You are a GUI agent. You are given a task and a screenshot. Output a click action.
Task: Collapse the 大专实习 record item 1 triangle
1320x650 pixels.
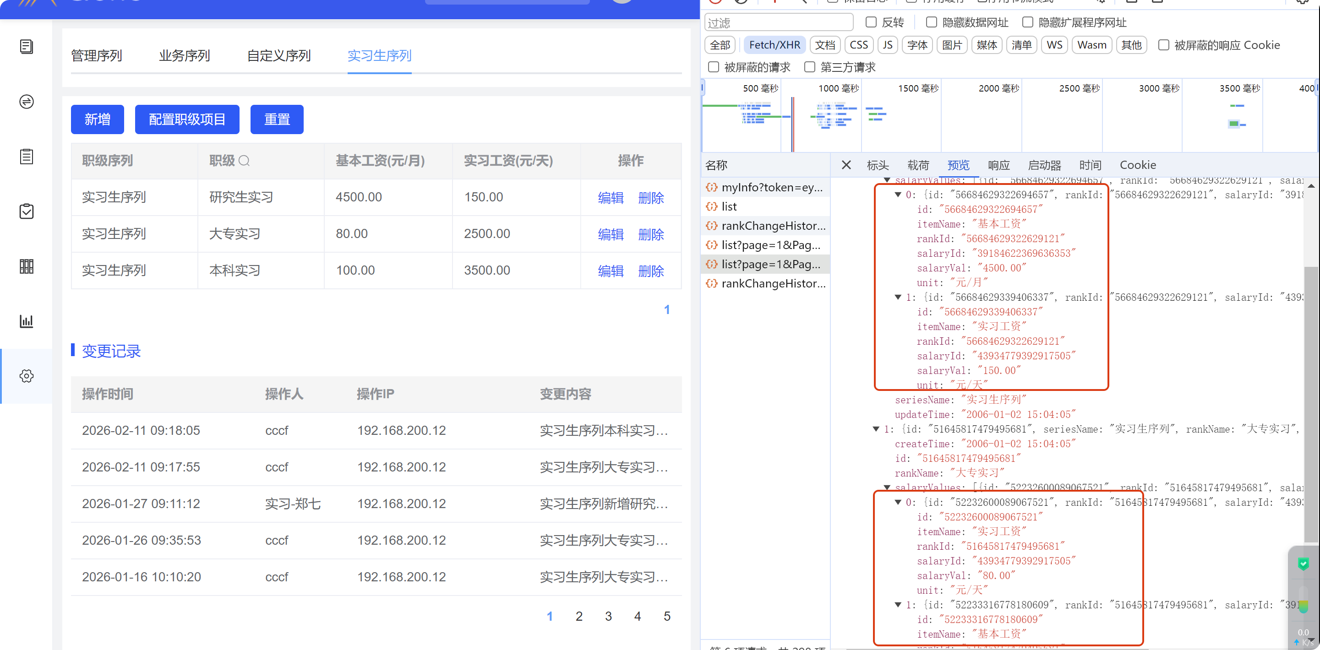876,429
